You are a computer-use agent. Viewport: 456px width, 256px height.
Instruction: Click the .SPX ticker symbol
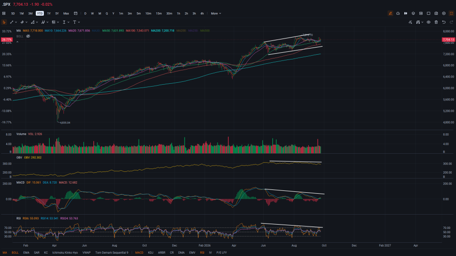6,4
